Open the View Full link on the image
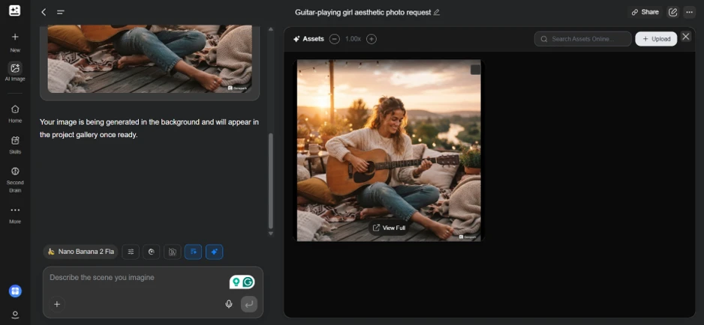 coord(389,228)
